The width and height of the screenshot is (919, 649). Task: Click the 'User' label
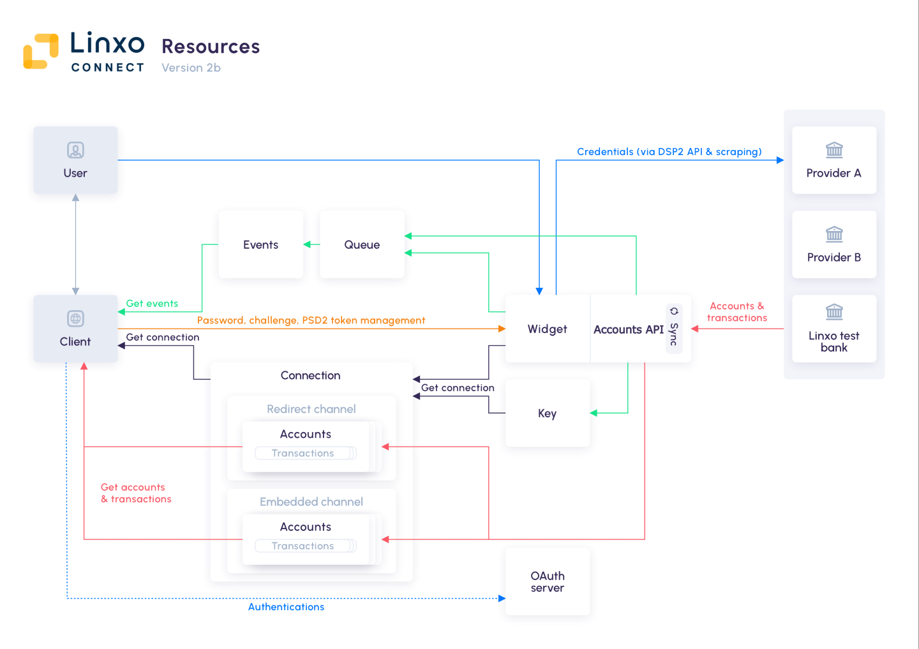75,173
